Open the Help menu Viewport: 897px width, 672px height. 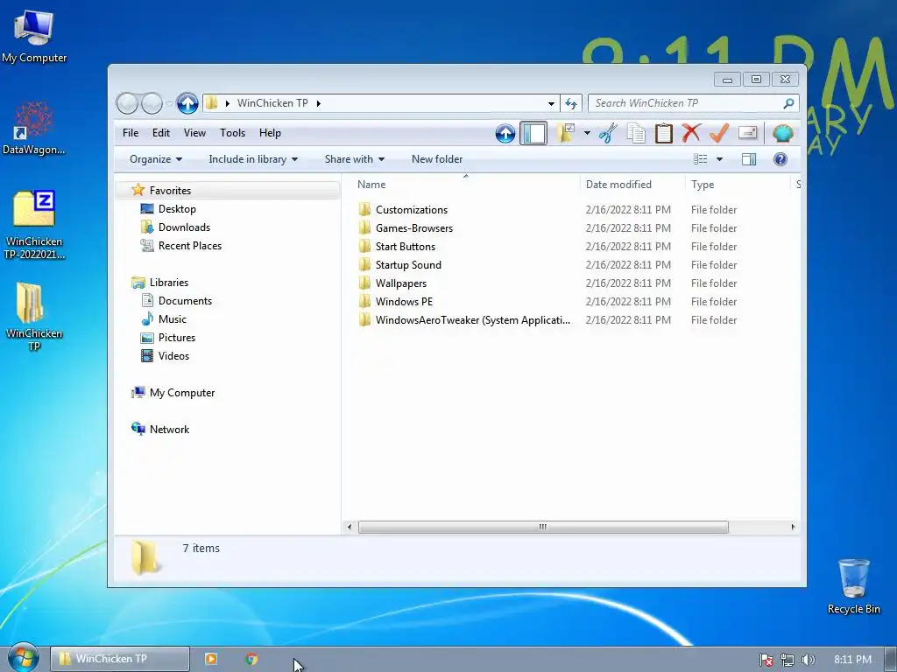pyautogui.click(x=270, y=133)
